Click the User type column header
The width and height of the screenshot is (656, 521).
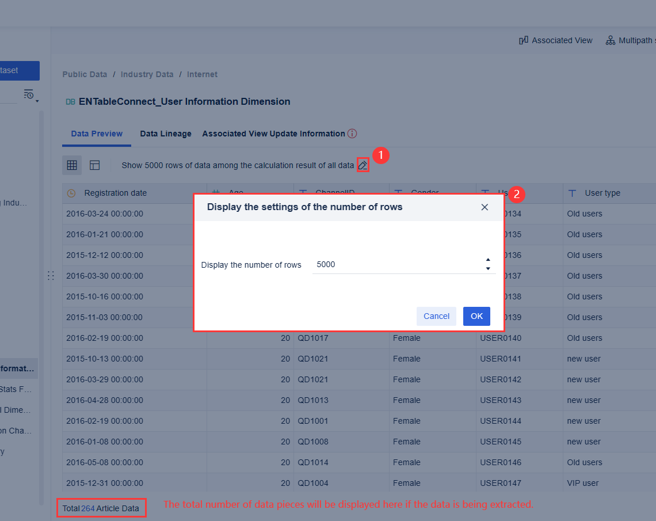[609, 193]
